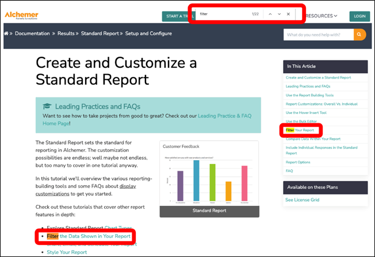Open Setup and Configure breadcrumb link
This screenshot has width=375, height=257.
pyautogui.click(x=148, y=33)
